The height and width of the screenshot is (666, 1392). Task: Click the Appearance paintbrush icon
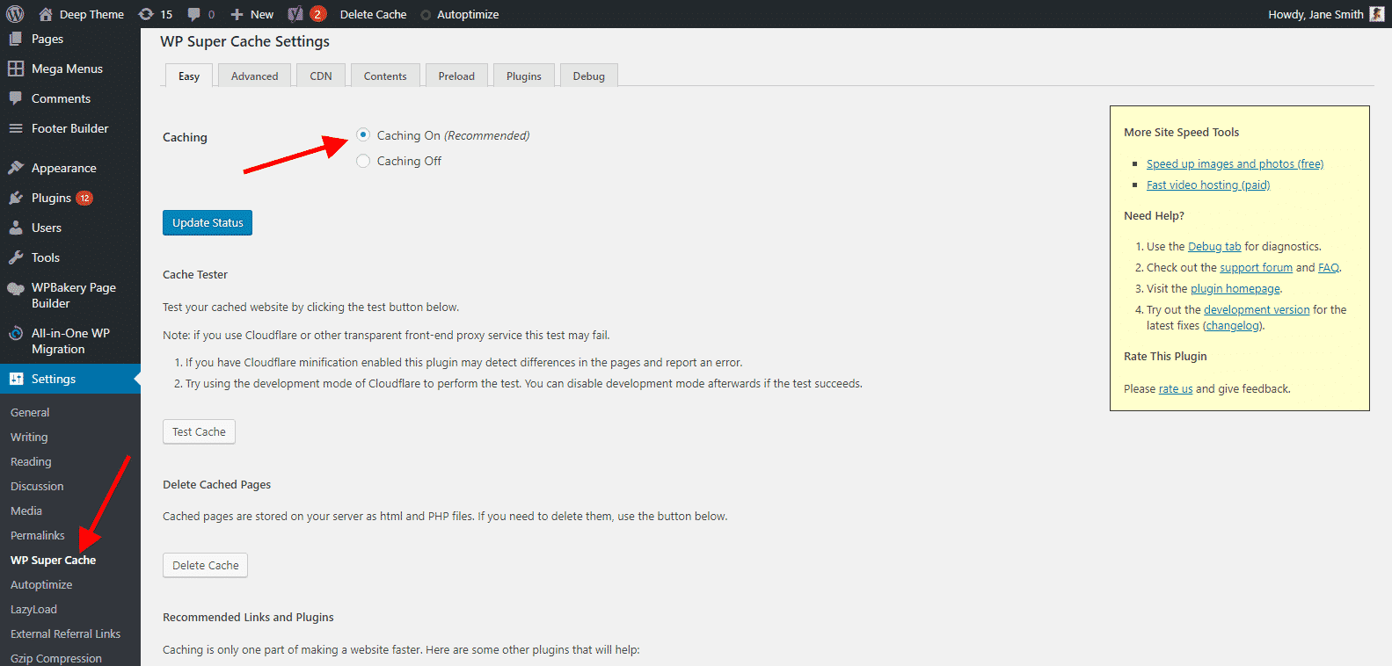click(x=16, y=168)
